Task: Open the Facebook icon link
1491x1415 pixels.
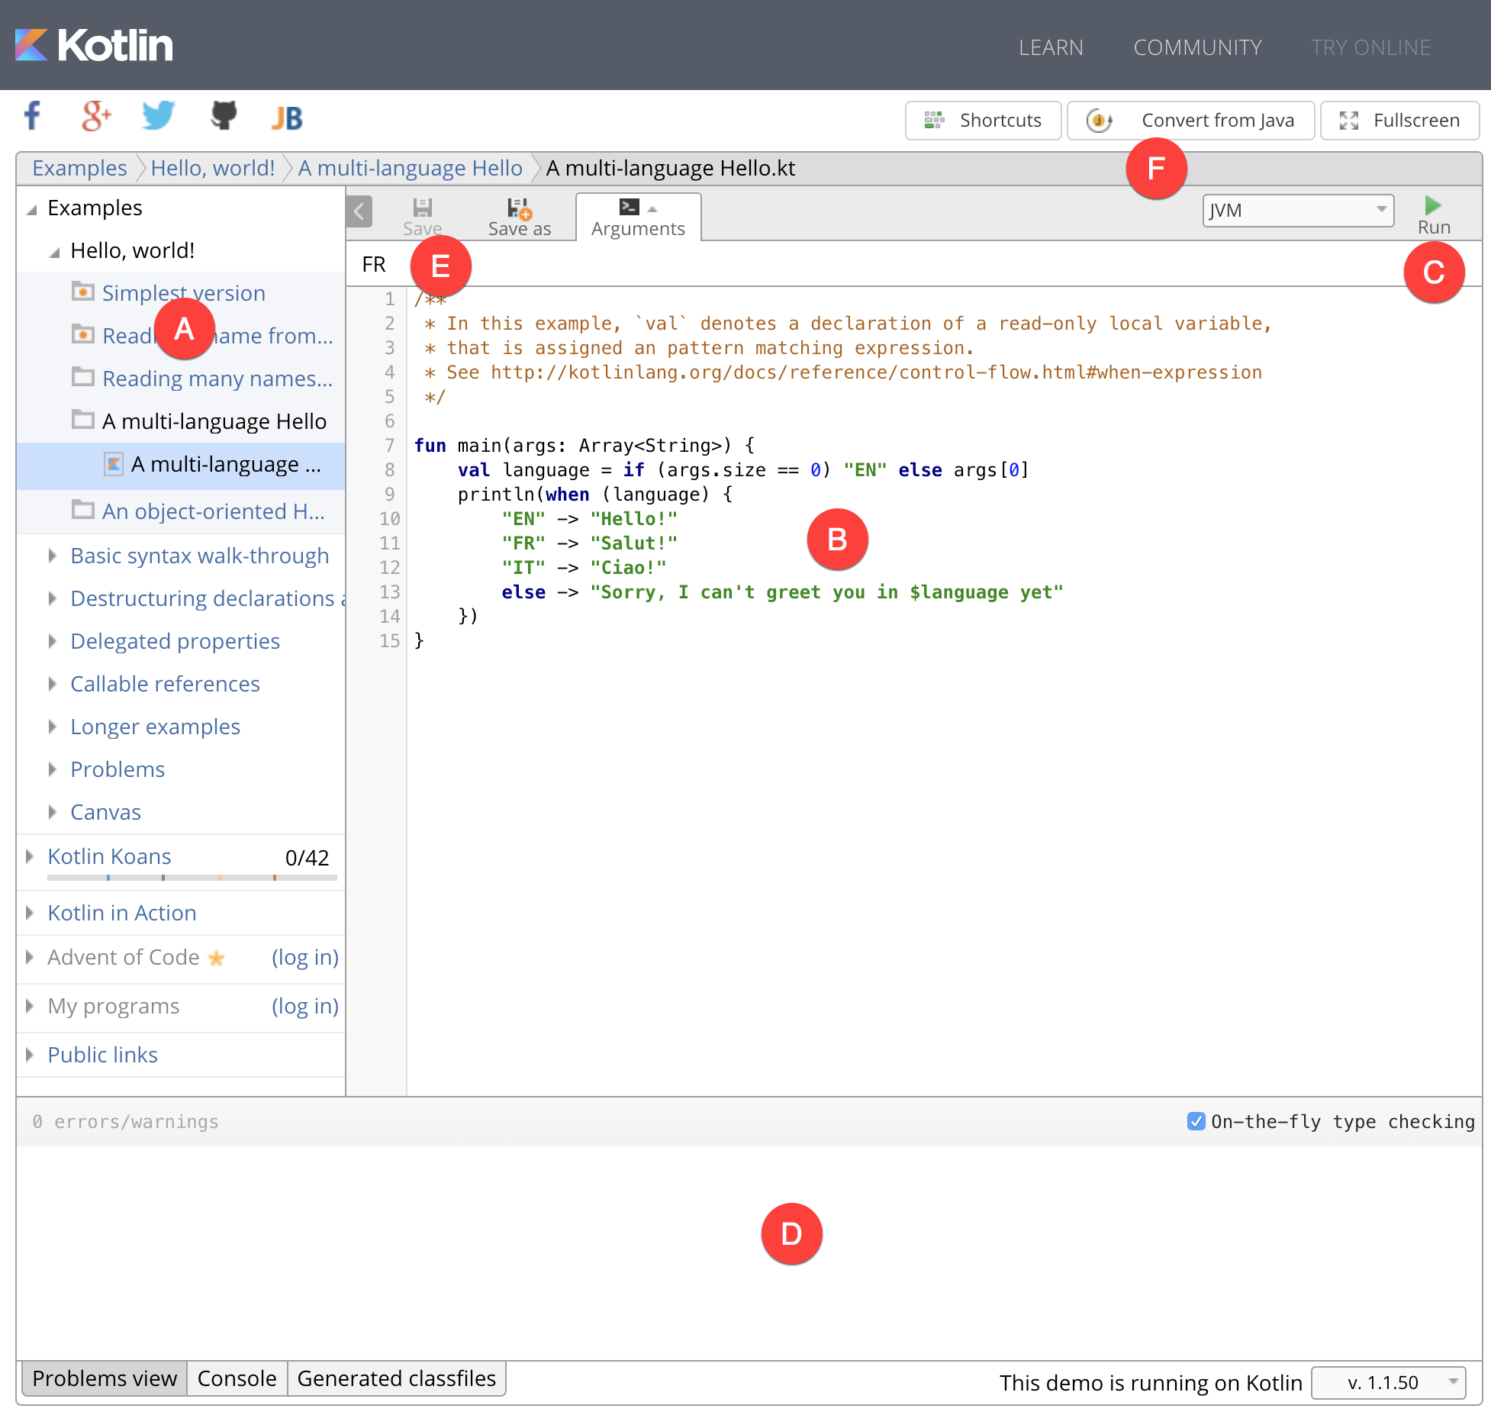Action: 33,116
